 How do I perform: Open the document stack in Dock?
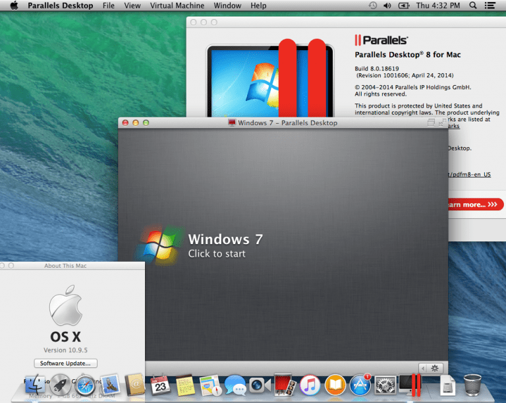click(447, 386)
